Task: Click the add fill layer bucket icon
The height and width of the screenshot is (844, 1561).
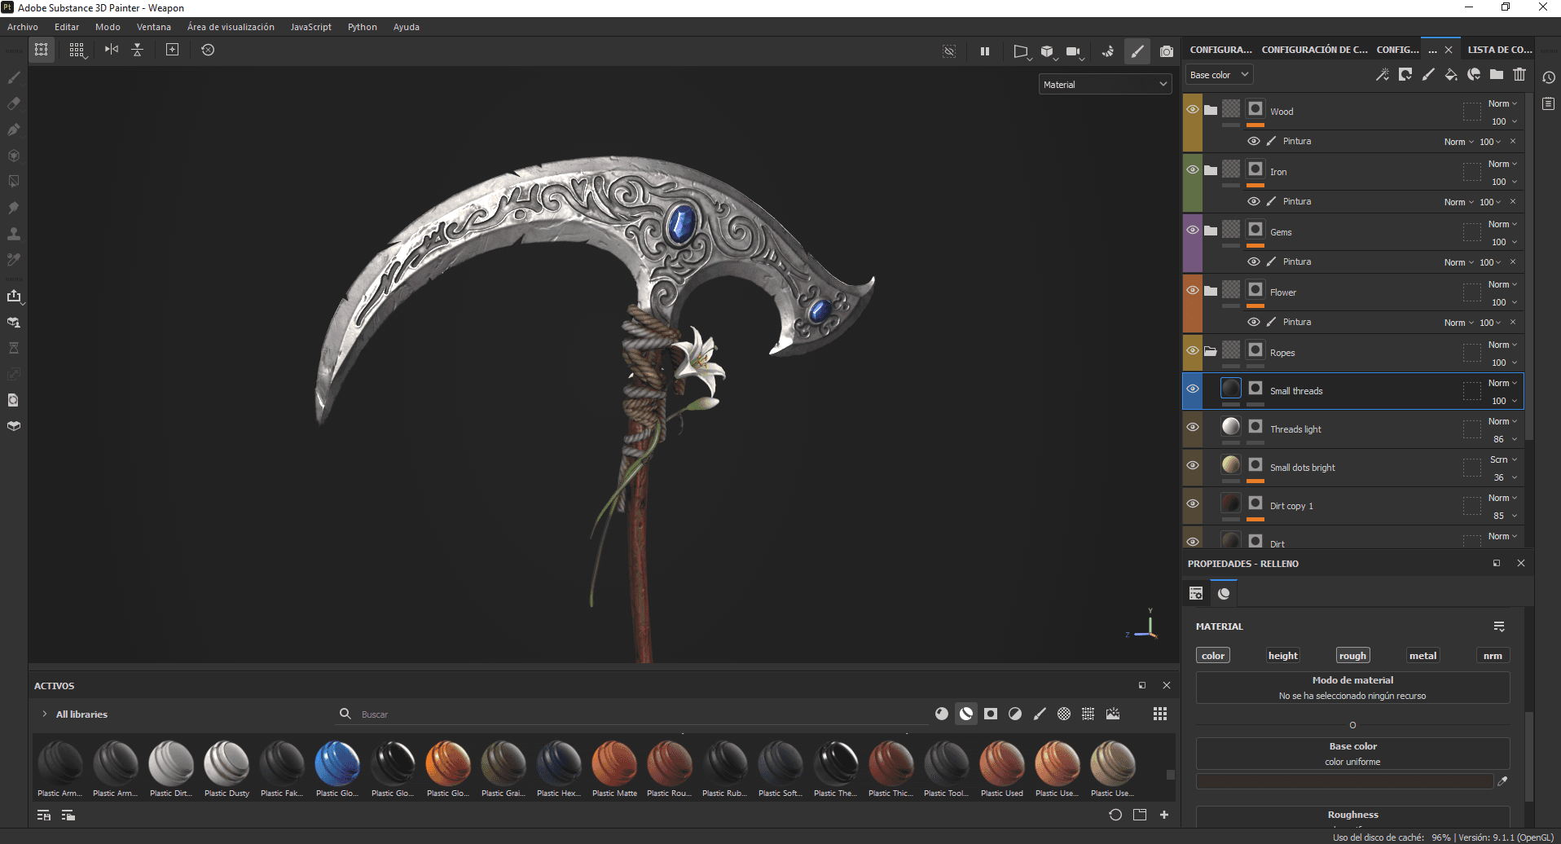Action: coord(1451,75)
